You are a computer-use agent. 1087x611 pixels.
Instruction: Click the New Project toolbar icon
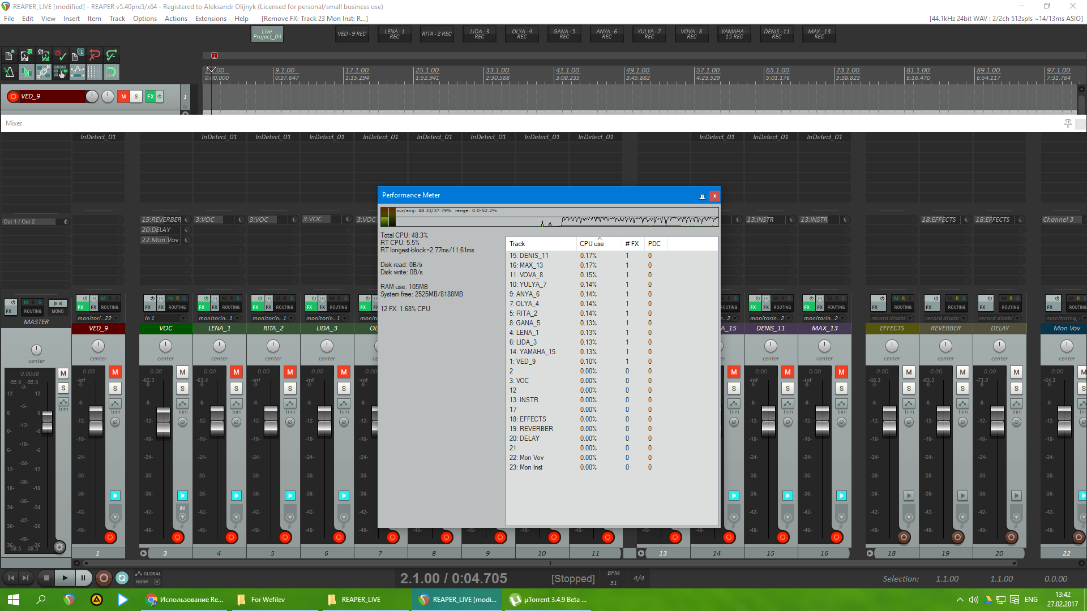[10, 55]
